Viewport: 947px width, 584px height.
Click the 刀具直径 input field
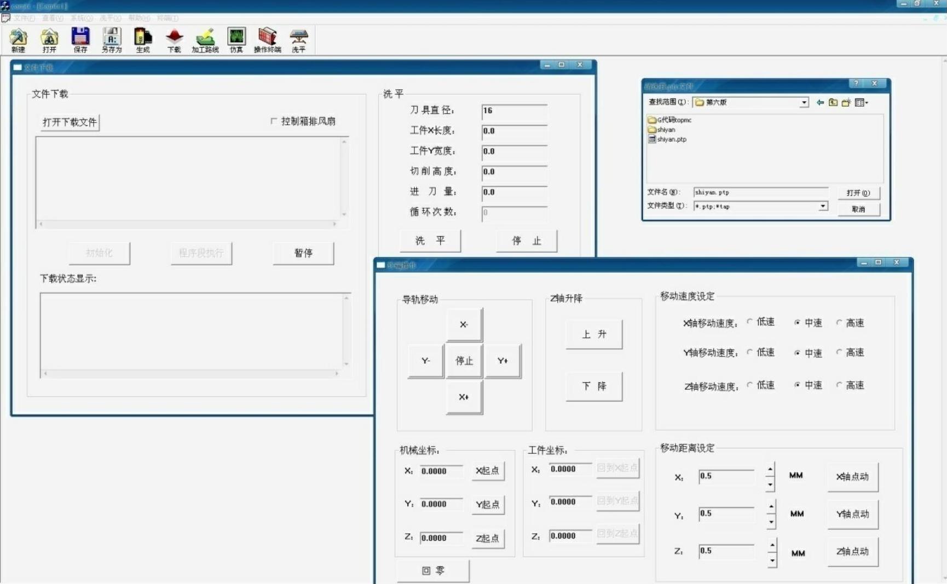pyautogui.click(x=514, y=111)
